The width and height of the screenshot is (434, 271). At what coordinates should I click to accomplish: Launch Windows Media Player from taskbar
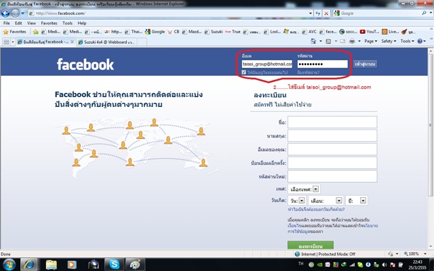[x=71, y=264]
